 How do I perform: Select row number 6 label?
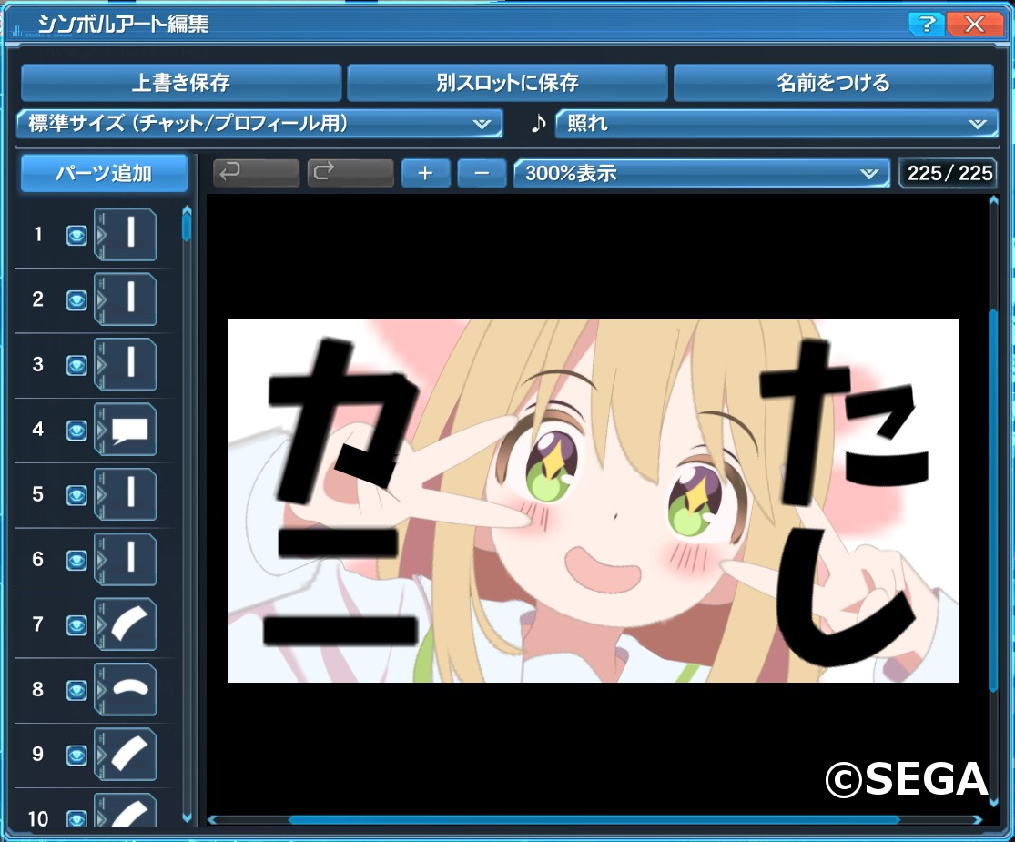click(x=38, y=559)
